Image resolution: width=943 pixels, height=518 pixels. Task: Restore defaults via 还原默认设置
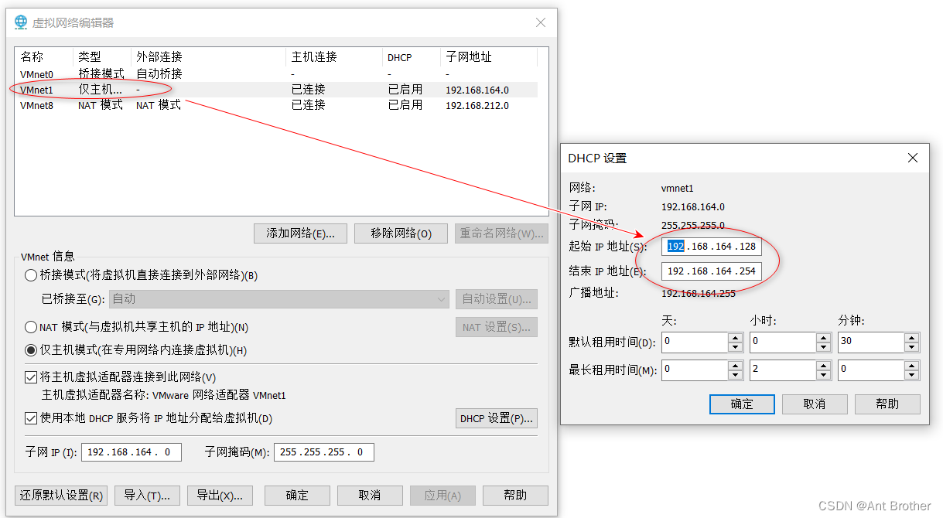point(60,496)
